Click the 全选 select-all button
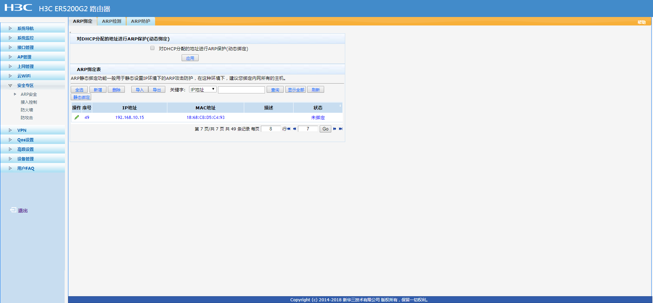The height and width of the screenshot is (303, 653). click(x=79, y=90)
